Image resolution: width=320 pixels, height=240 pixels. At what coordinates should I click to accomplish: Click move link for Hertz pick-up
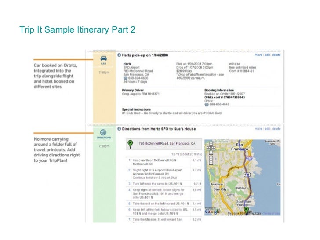[258, 55]
